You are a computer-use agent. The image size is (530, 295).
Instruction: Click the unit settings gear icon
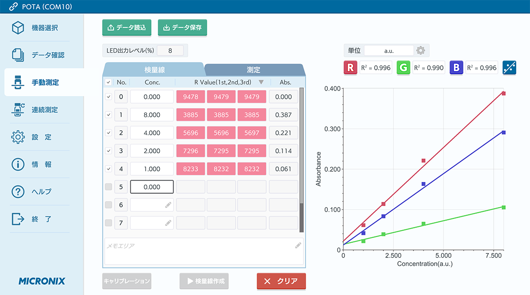click(421, 51)
